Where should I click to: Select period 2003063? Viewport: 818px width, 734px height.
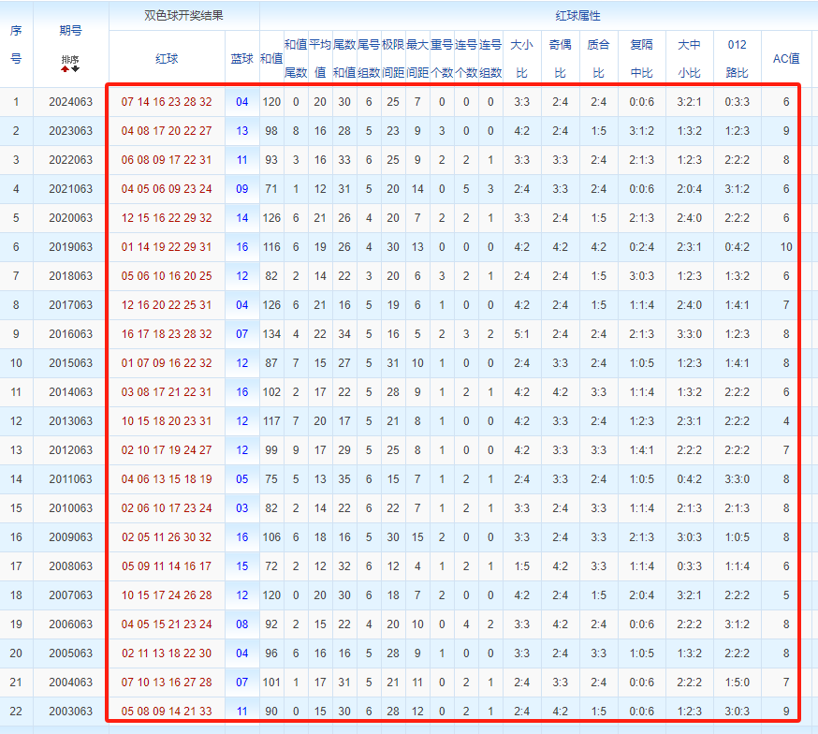point(70,712)
